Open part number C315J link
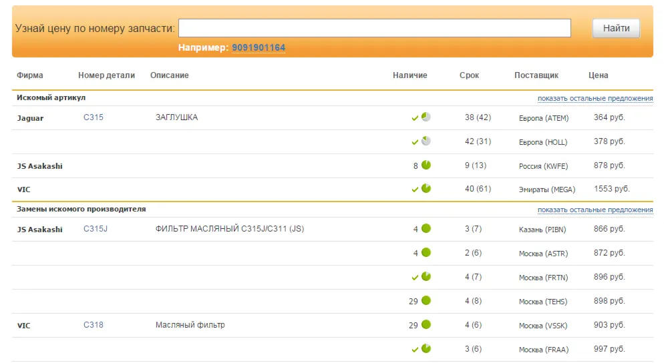 tap(96, 229)
